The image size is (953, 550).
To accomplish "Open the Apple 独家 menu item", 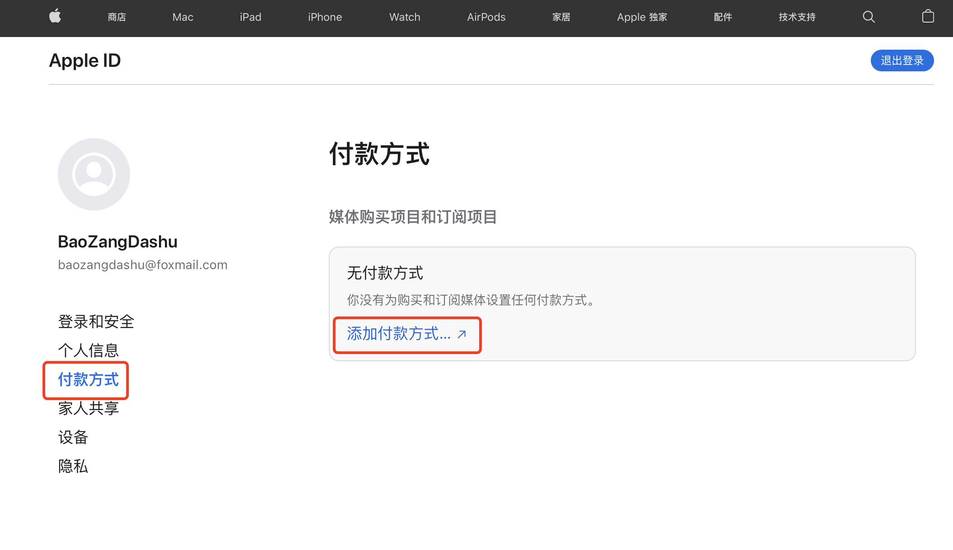I will click(642, 17).
